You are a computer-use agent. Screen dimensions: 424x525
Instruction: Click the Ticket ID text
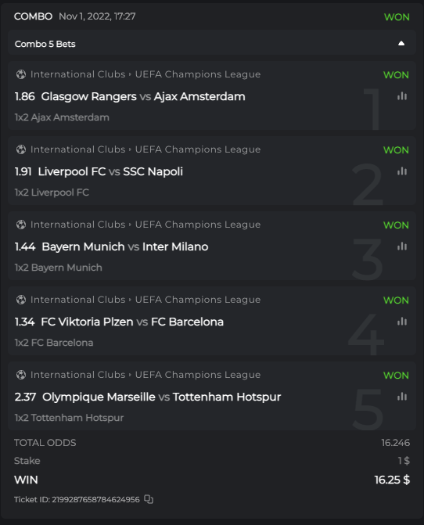(x=77, y=499)
